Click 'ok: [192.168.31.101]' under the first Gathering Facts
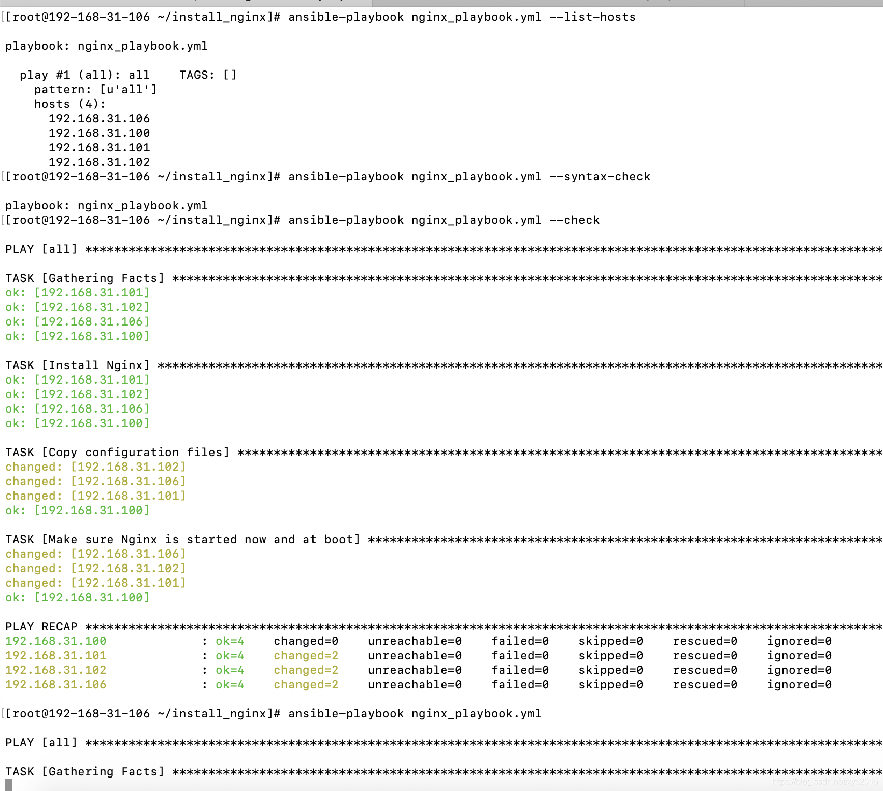 click(77, 293)
